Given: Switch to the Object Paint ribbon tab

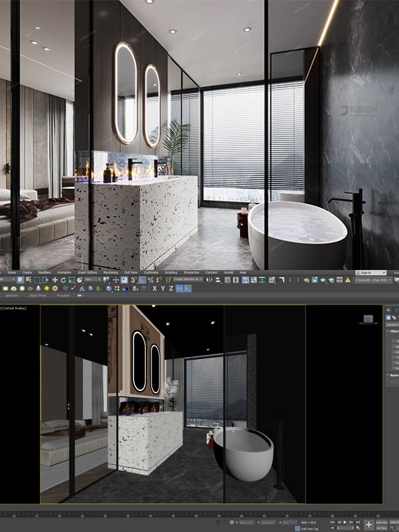Looking at the screenshot, I should coord(38,295).
